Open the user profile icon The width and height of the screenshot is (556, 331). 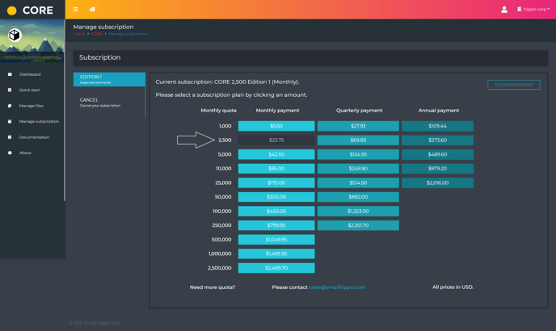(x=504, y=10)
